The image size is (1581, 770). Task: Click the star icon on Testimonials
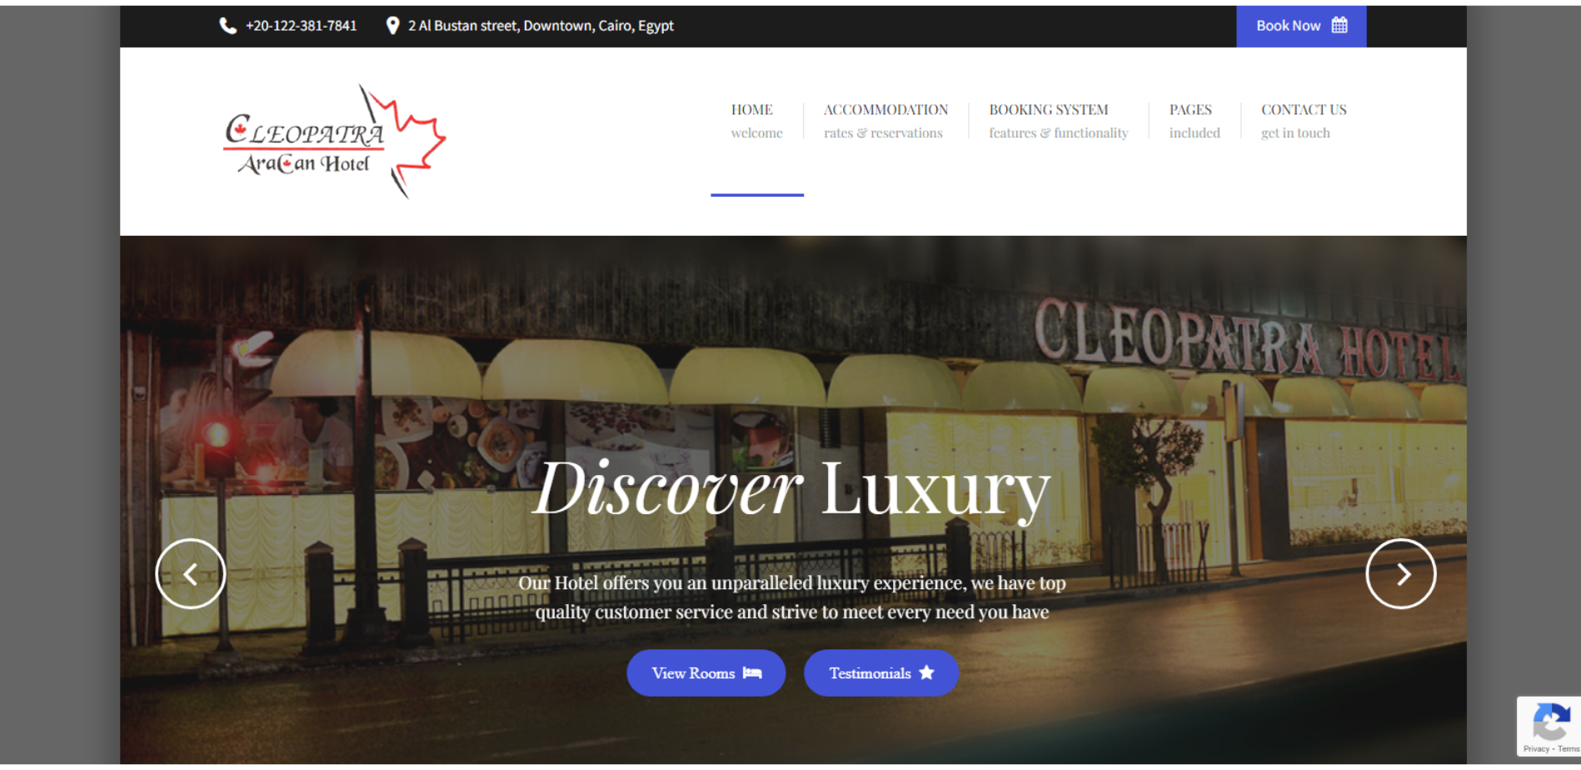pos(926,672)
